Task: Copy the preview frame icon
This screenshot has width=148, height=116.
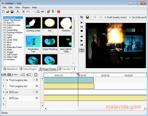Action: tap(82, 17)
